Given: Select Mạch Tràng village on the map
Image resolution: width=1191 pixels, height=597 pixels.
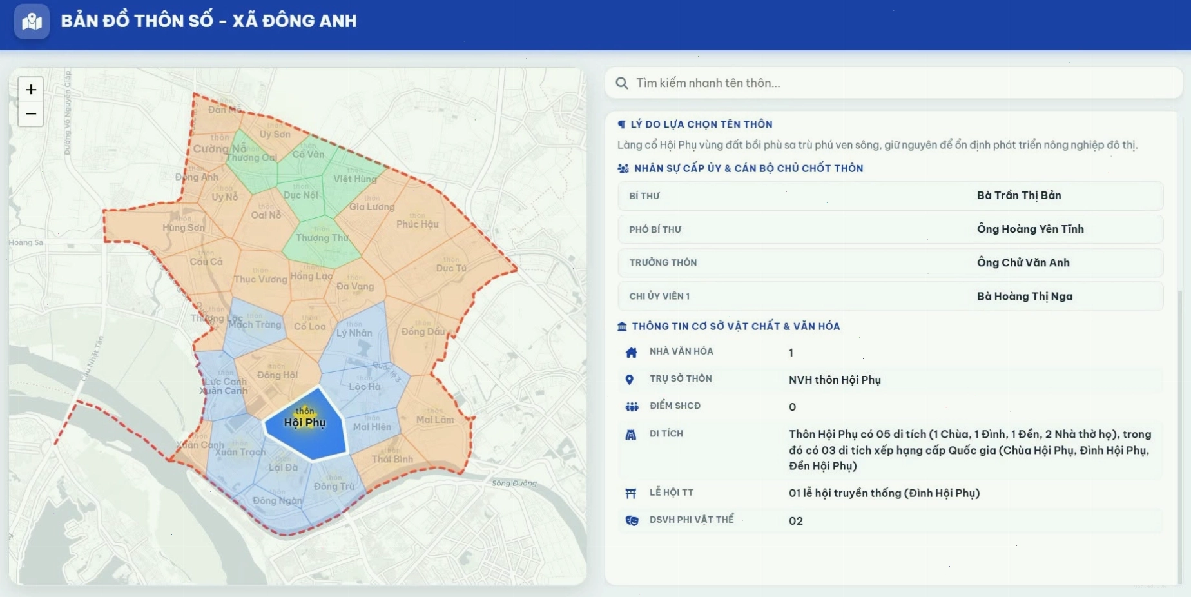Looking at the screenshot, I should pos(255,325).
